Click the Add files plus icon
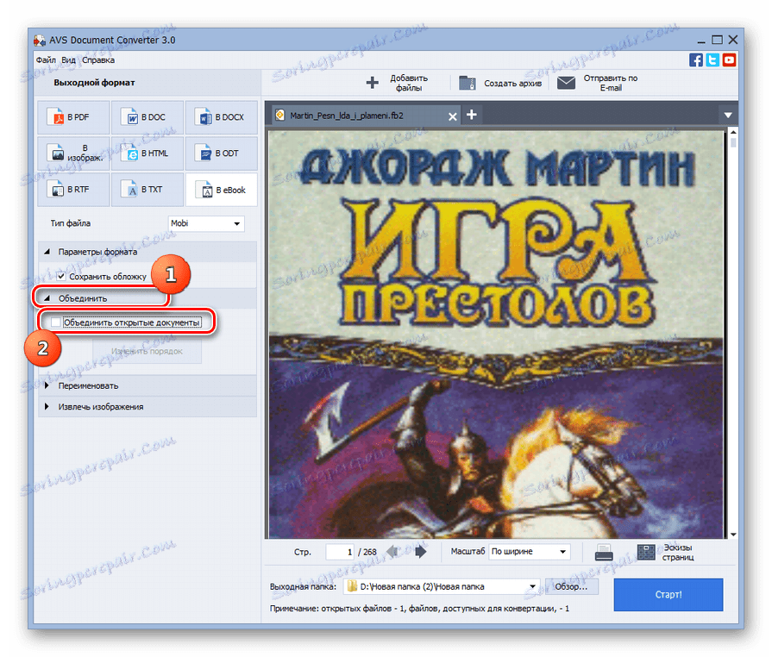The height and width of the screenshot is (657, 772). coord(373,82)
